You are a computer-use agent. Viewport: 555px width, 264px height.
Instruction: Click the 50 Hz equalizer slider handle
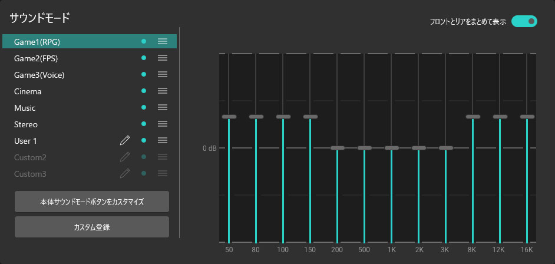point(229,117)
